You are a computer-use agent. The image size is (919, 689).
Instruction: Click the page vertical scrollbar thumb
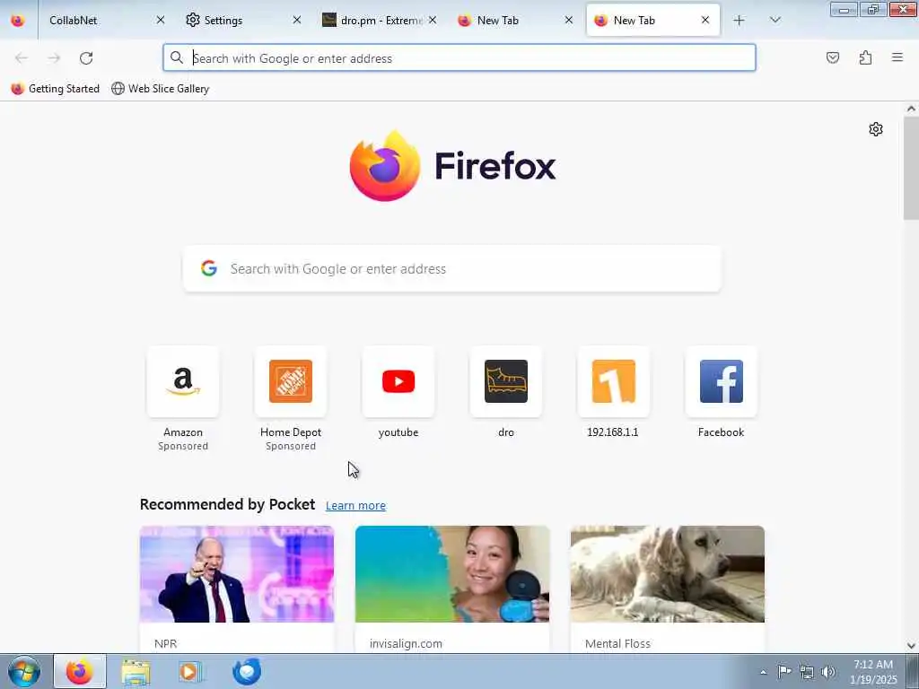[x=911, y=168]
